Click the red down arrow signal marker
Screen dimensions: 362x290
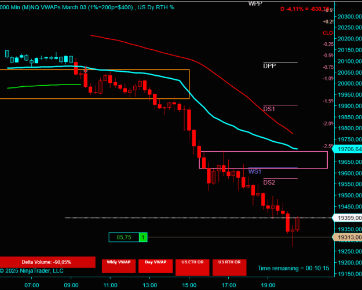point(86,69)
